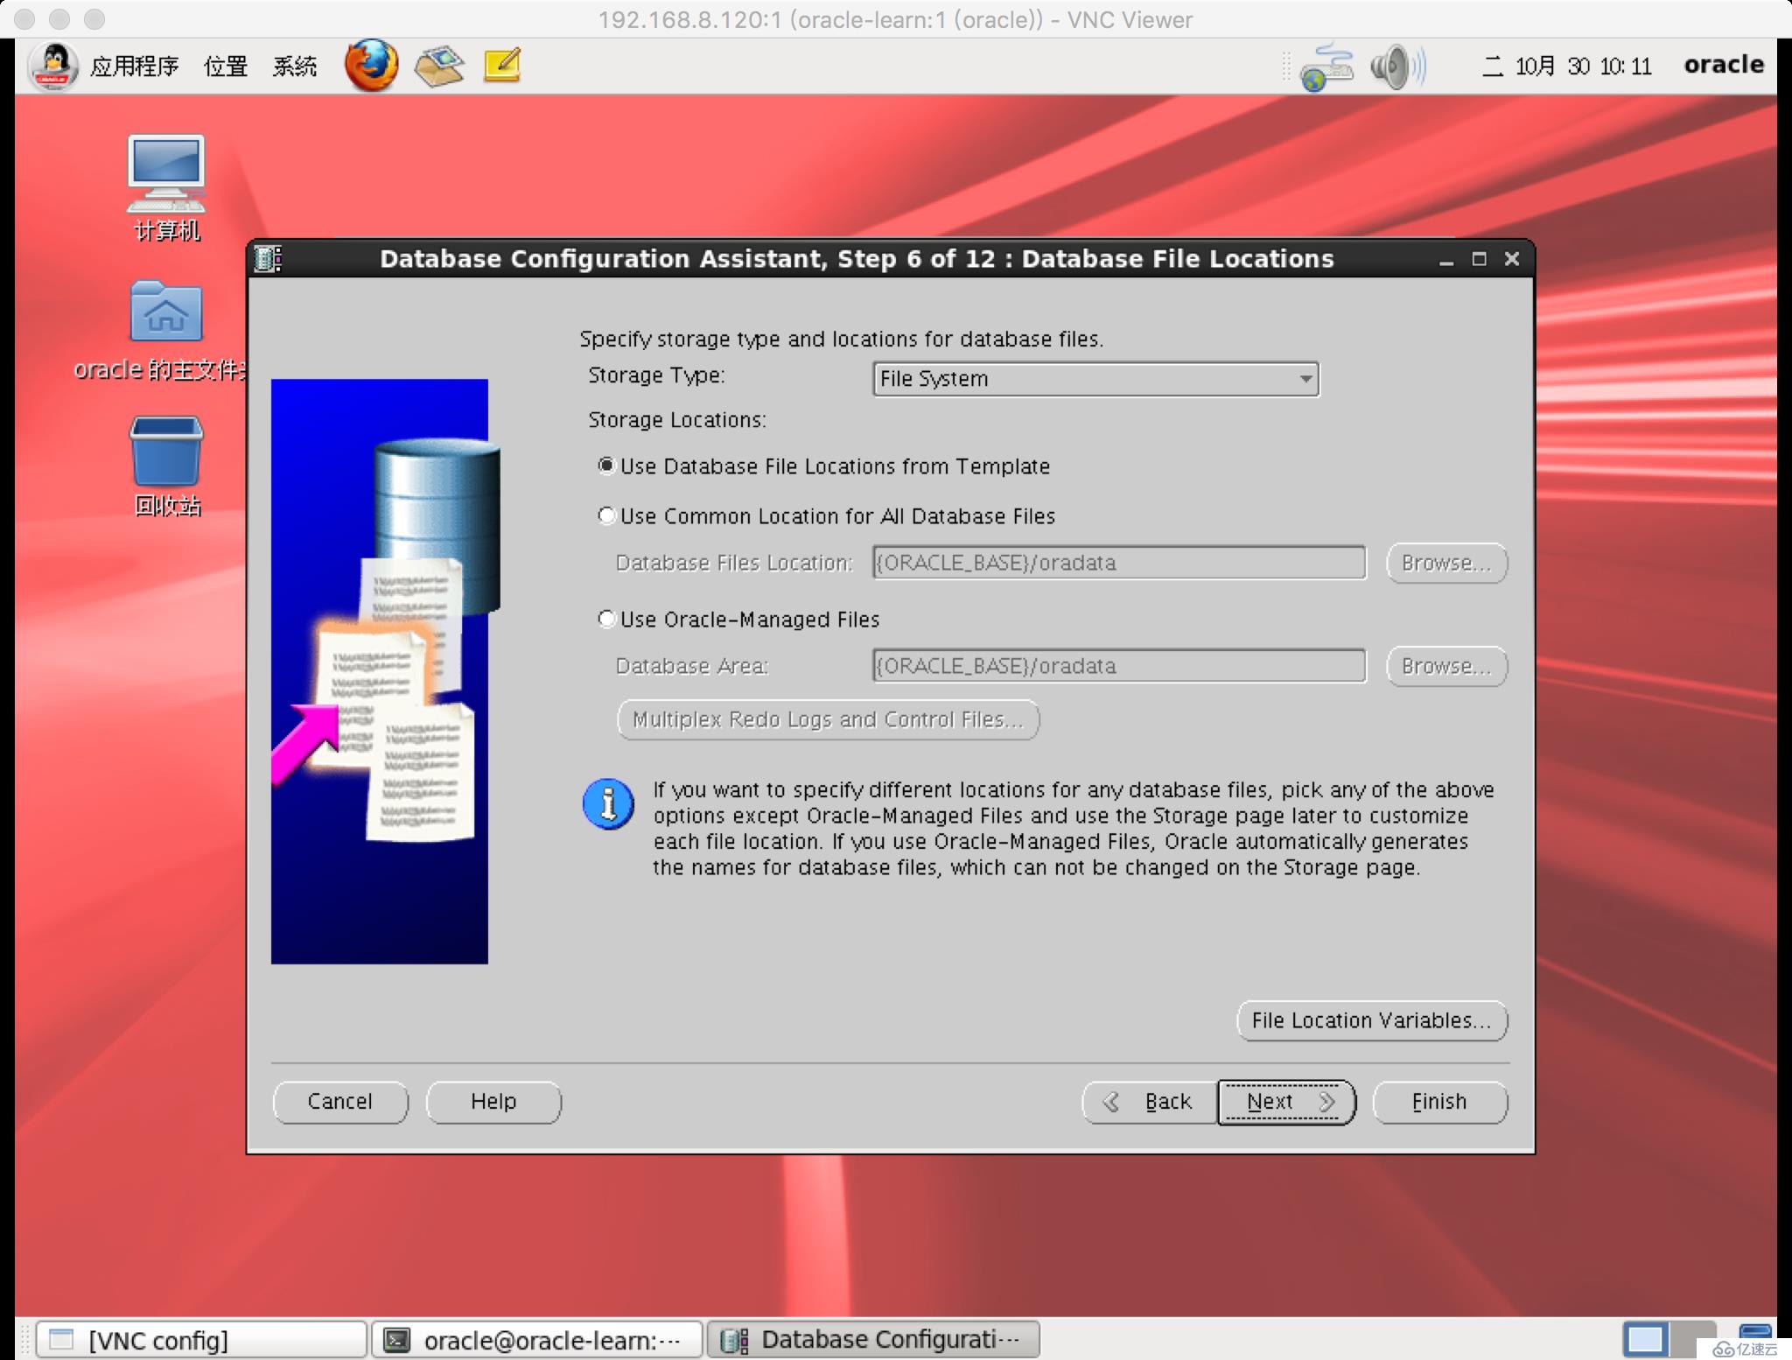Launch Firefox from the top panel
This screenshot has width=1792, height=1360.
[x=371, y=66]
